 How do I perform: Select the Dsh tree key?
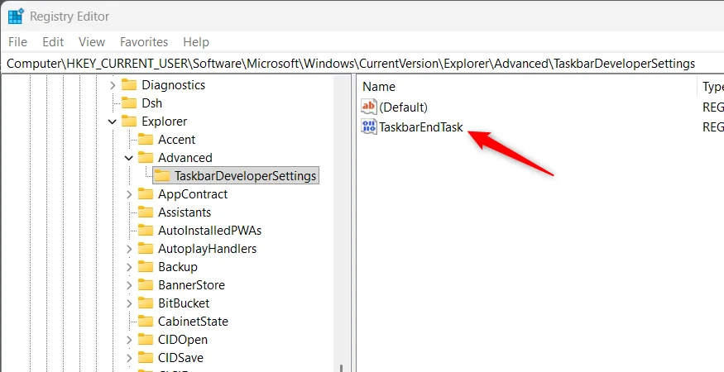(x=152, y=103)
